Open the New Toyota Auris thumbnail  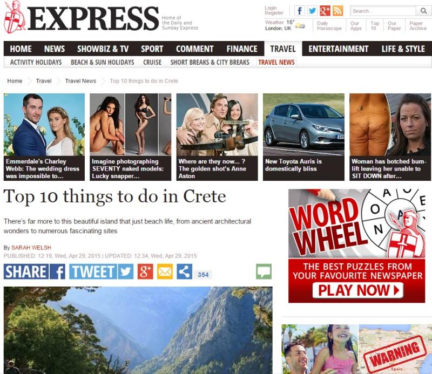click(x=303, y=137)
